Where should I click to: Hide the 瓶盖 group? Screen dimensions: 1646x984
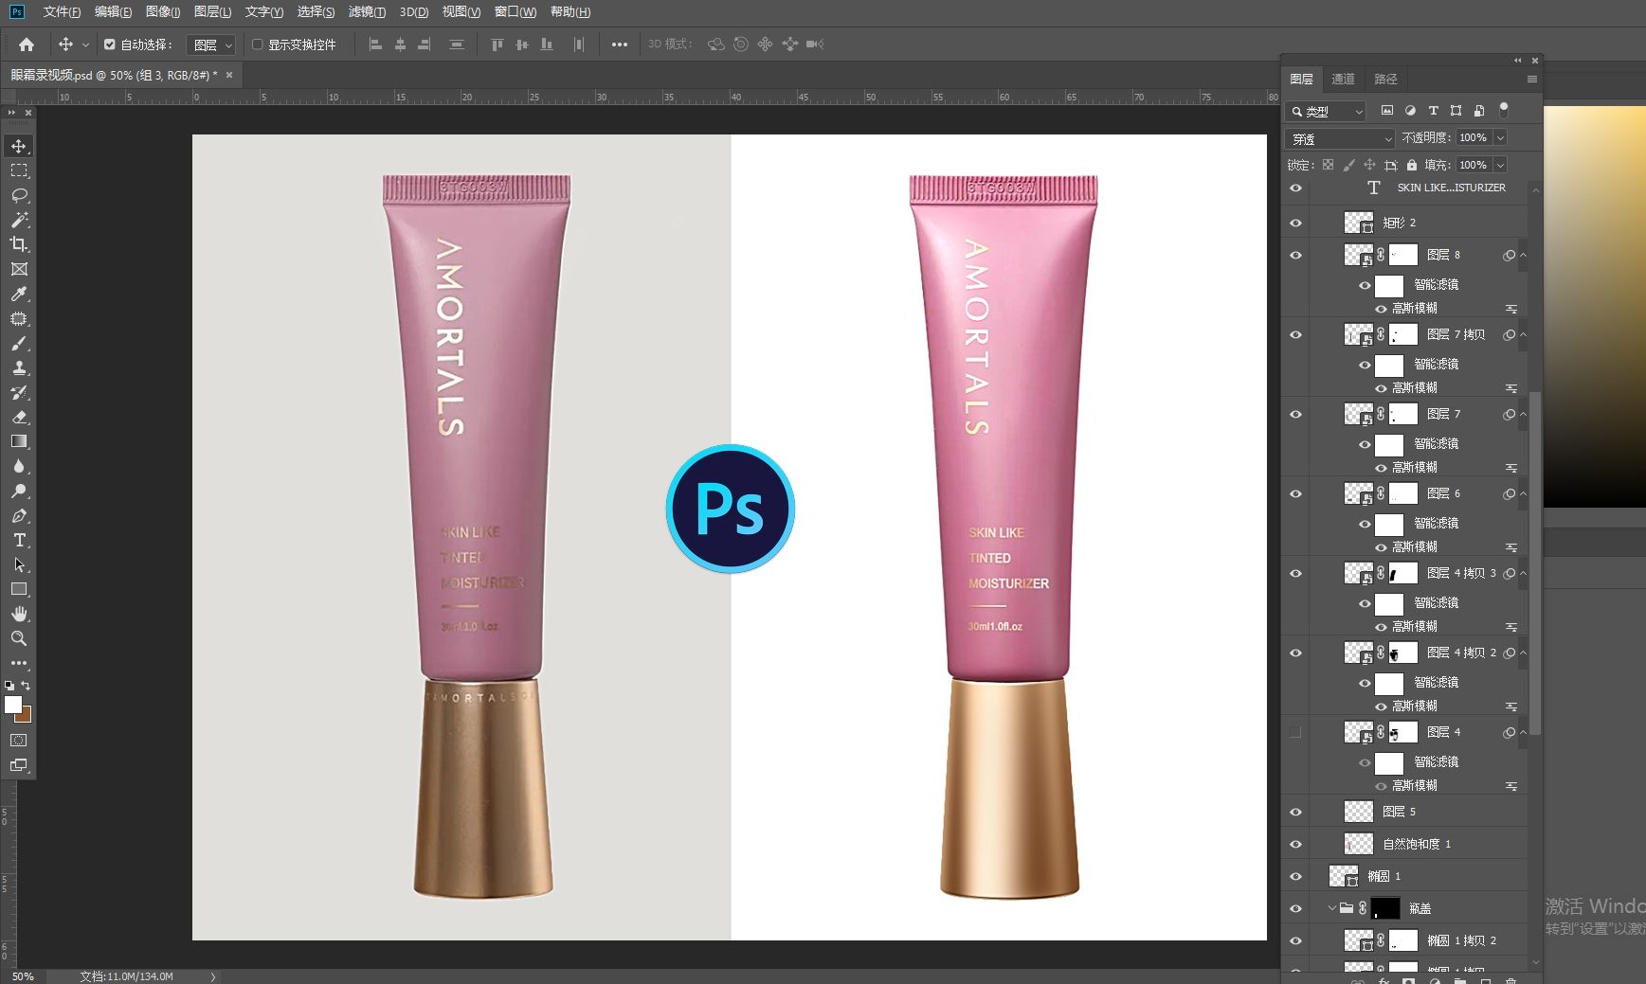tap(1295, 908)
